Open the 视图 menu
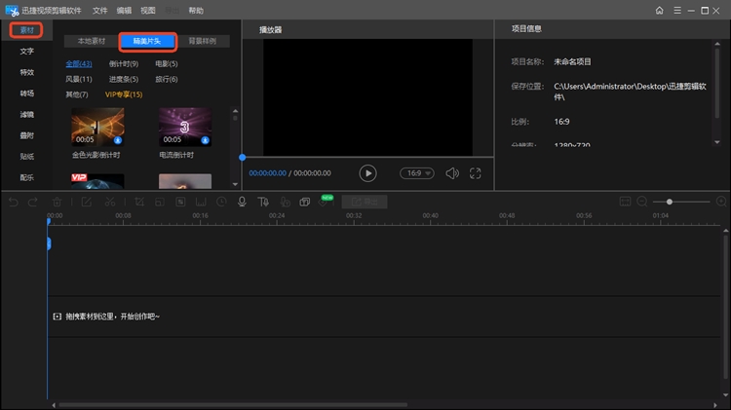 148,11
